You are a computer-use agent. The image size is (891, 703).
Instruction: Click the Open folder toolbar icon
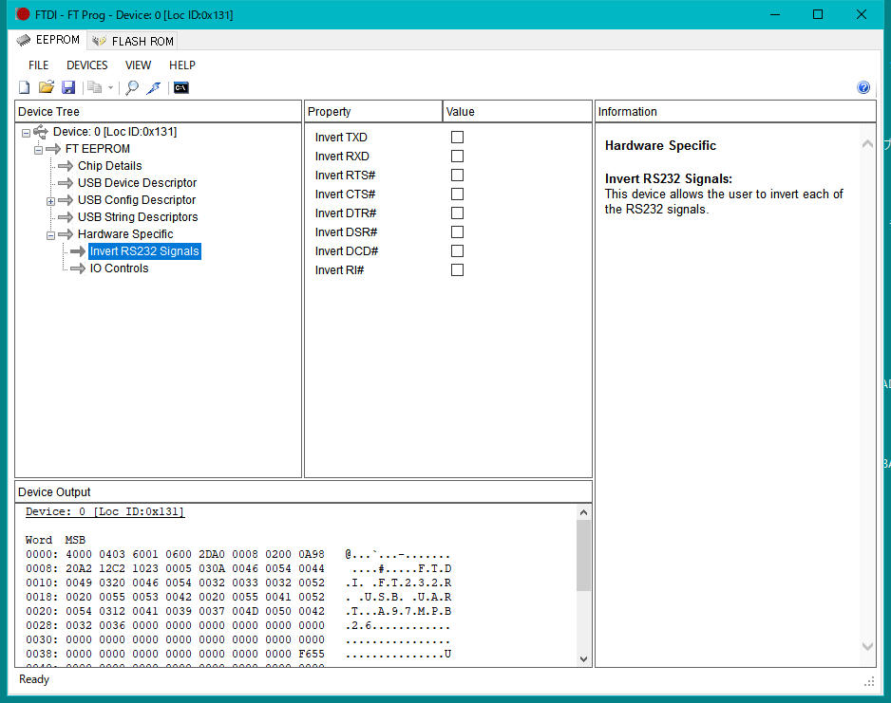(46, 88)
